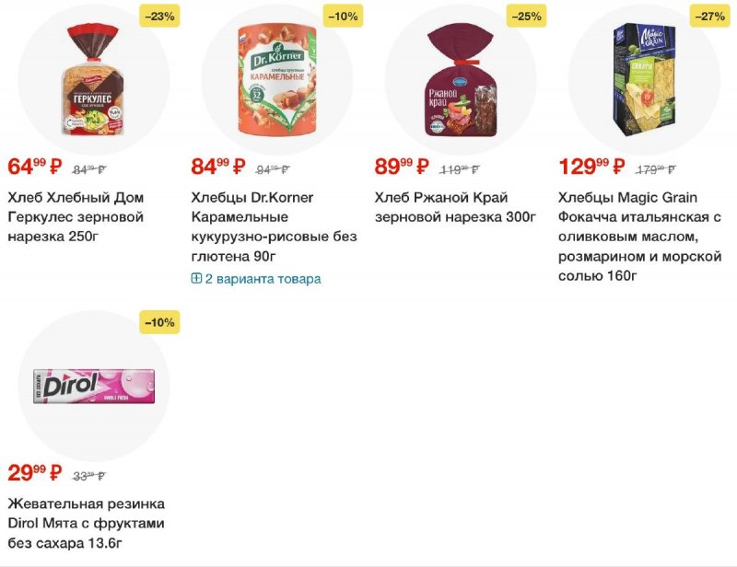
Task: Open 'Хлеб Ржаной Край зерновой' title link
Action: 455,207
